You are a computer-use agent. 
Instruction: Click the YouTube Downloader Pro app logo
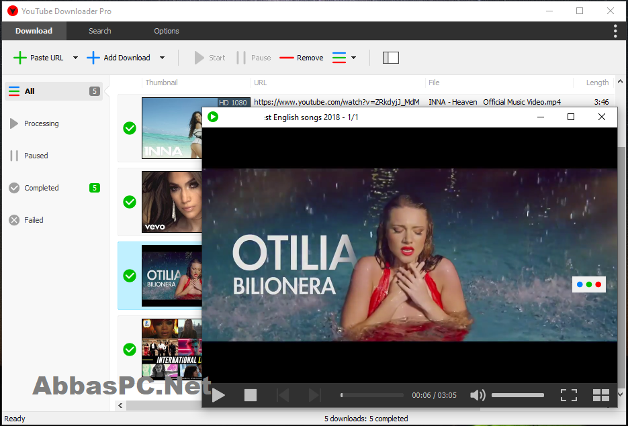[13, 11]
